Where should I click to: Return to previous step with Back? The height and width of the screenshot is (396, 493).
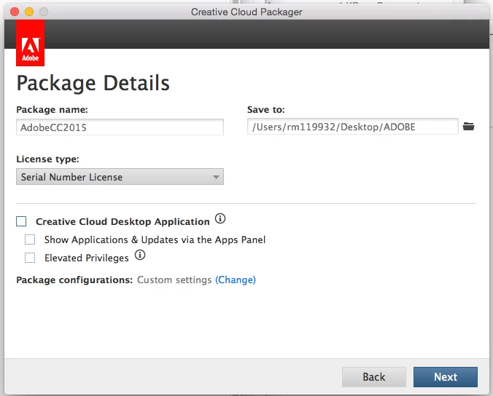coord(374,377)
